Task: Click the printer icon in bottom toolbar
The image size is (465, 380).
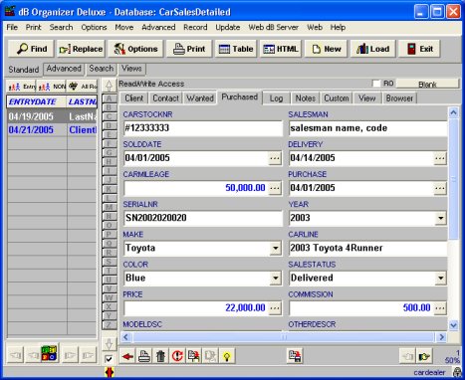Action: click(x=144, y=356)
